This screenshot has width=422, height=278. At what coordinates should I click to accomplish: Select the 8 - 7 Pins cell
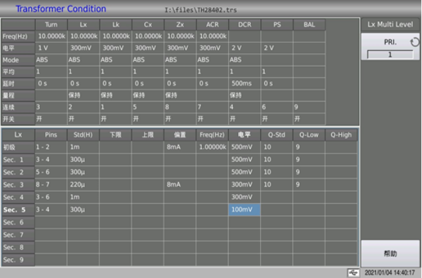click(50, 185)
